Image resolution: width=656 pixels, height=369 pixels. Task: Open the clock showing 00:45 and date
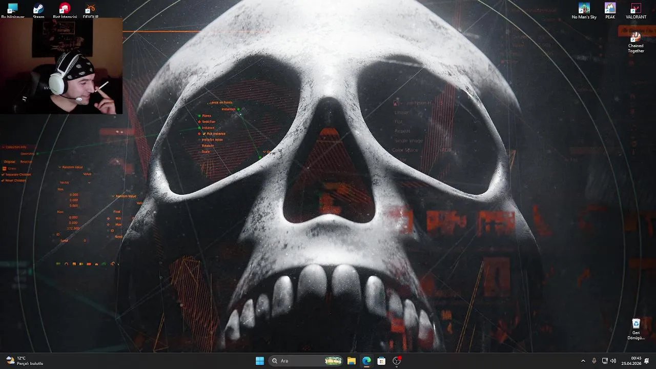pyautogui.click(x=631, y=361)
